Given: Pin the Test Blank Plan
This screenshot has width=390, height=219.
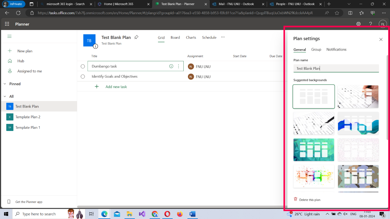Looking at the screenshot, I should click(136, 37).
